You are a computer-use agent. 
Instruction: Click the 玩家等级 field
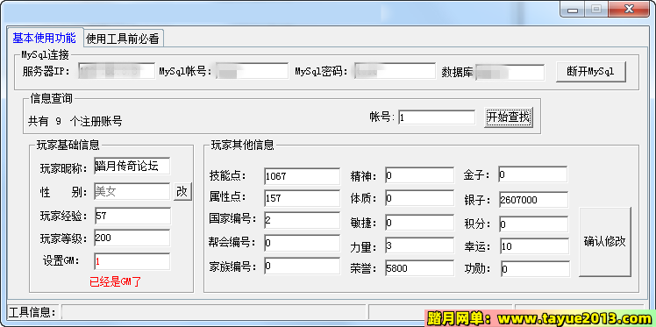[x=132, y=238]
